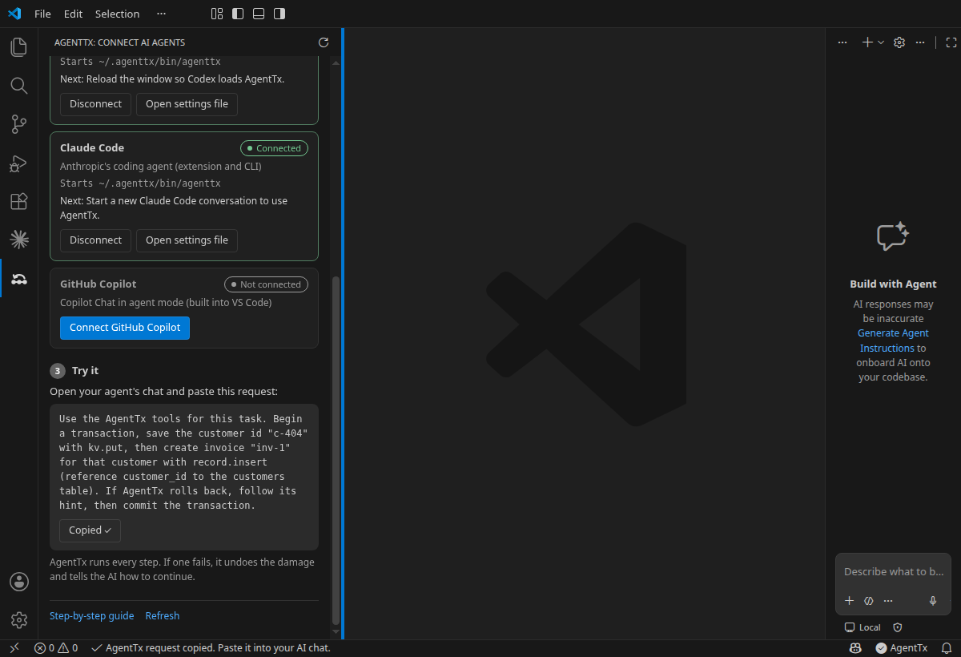Open the Extensions view
This screenshot has width=961, height=657.
pyautogui.click(x=19, y=201)
